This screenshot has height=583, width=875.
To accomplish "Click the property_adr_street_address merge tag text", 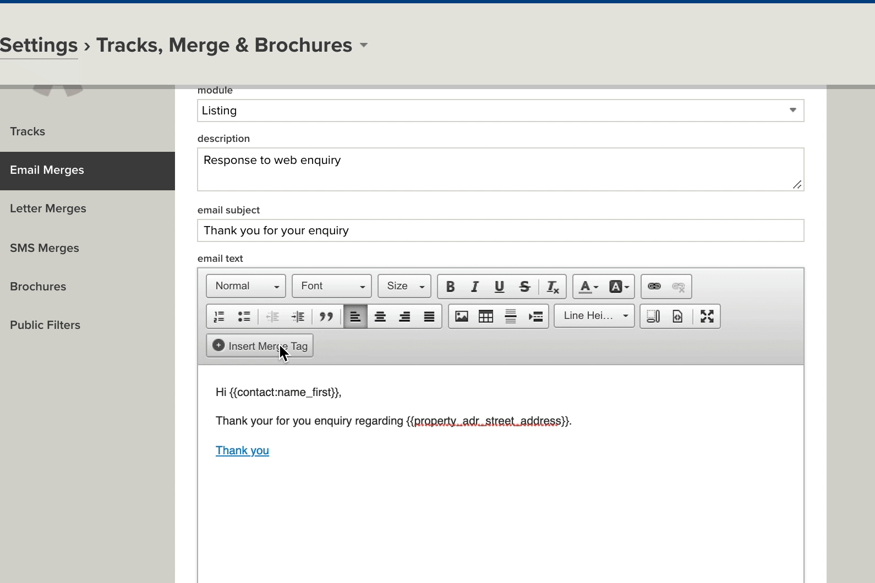I will pyautogui.click(x=488, y=421).
